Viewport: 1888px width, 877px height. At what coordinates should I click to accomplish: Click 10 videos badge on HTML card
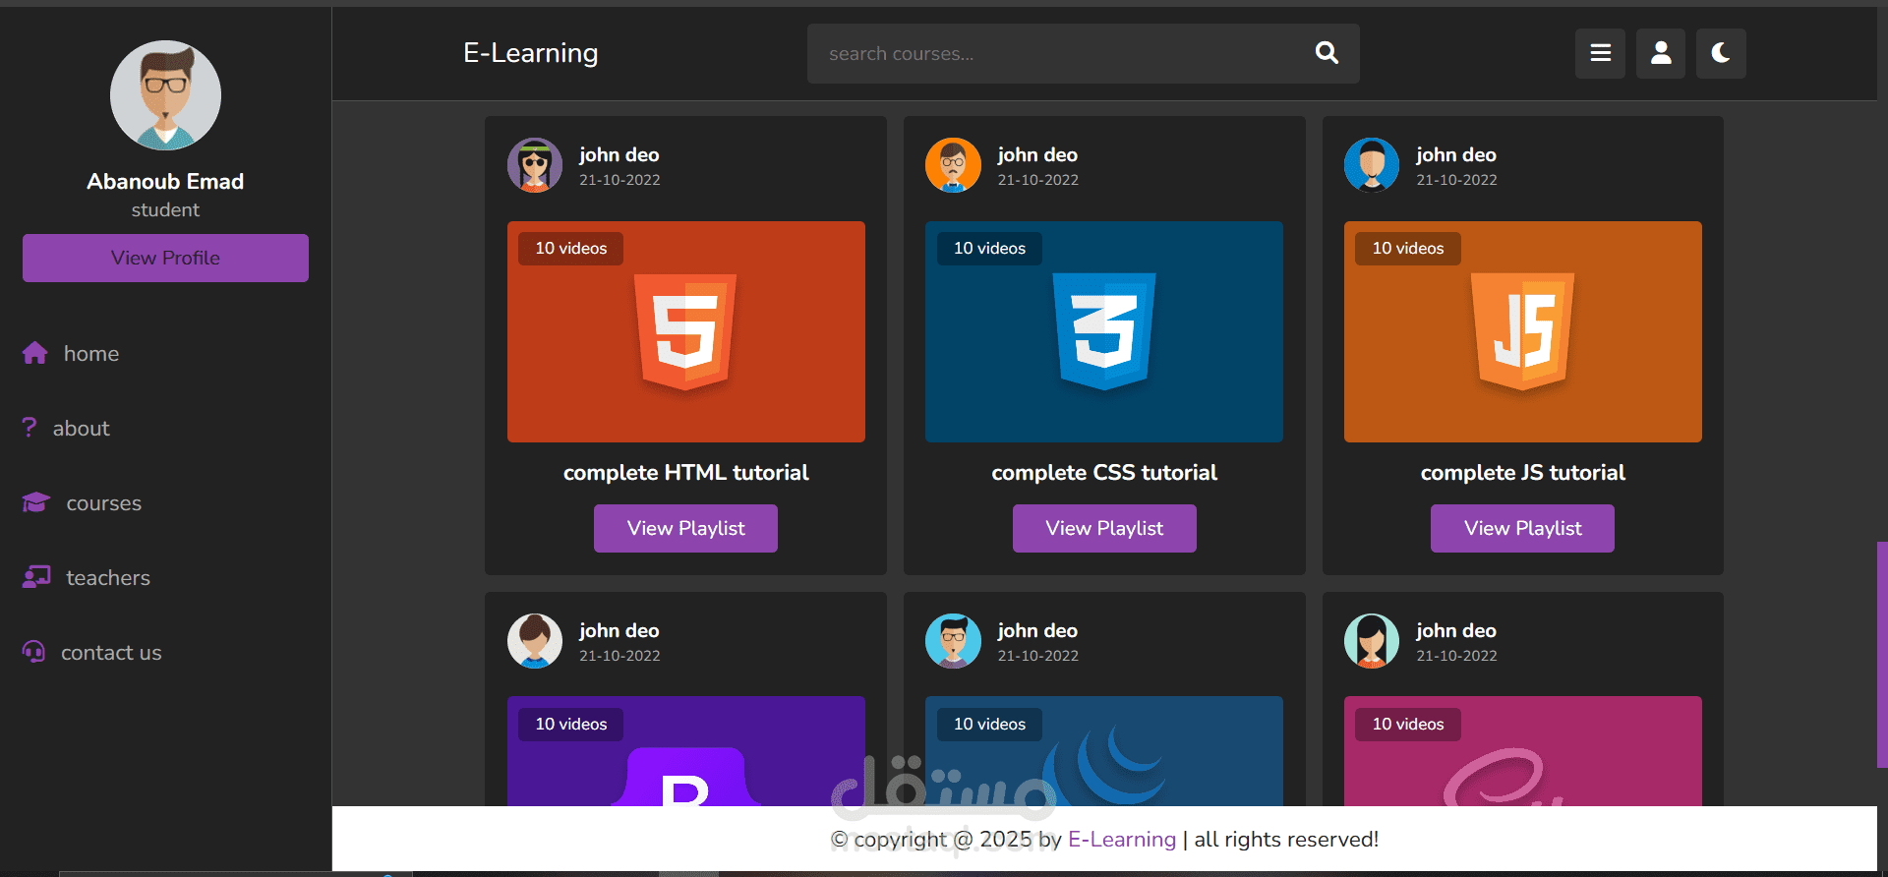click(x=571, y=249)
